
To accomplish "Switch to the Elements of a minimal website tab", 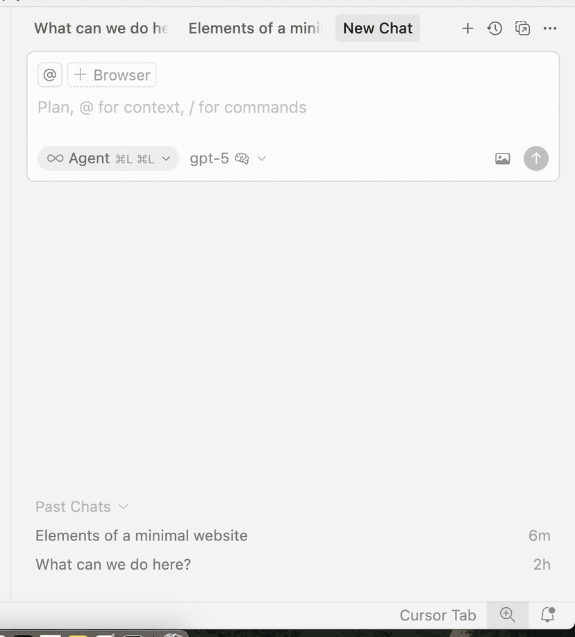I will click(x=253, y=28).
